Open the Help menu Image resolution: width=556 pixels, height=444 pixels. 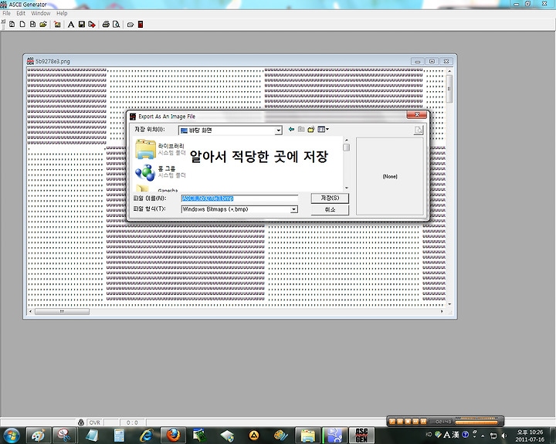point(62,13)
